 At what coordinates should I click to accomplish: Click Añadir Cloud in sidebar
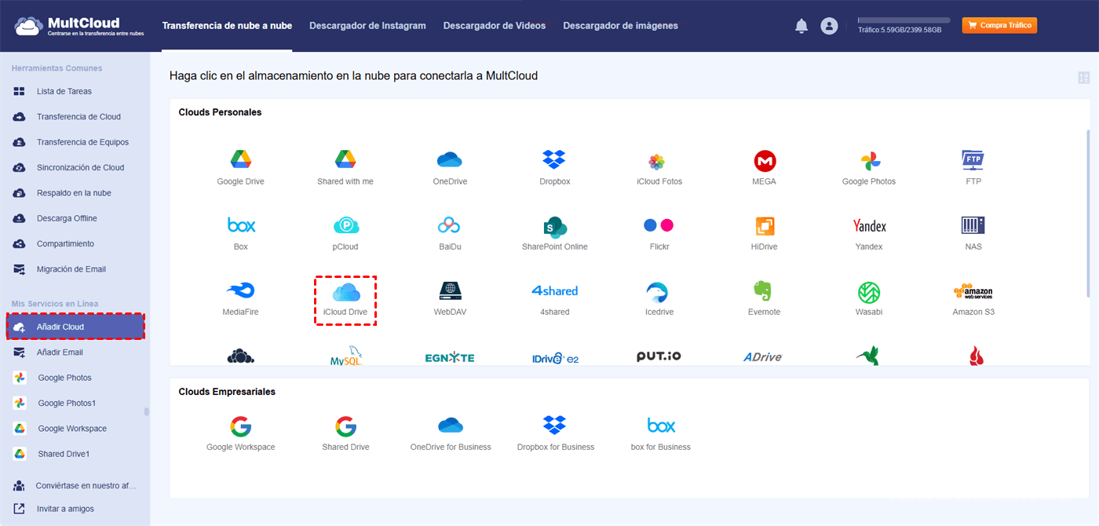click(75, 327)
